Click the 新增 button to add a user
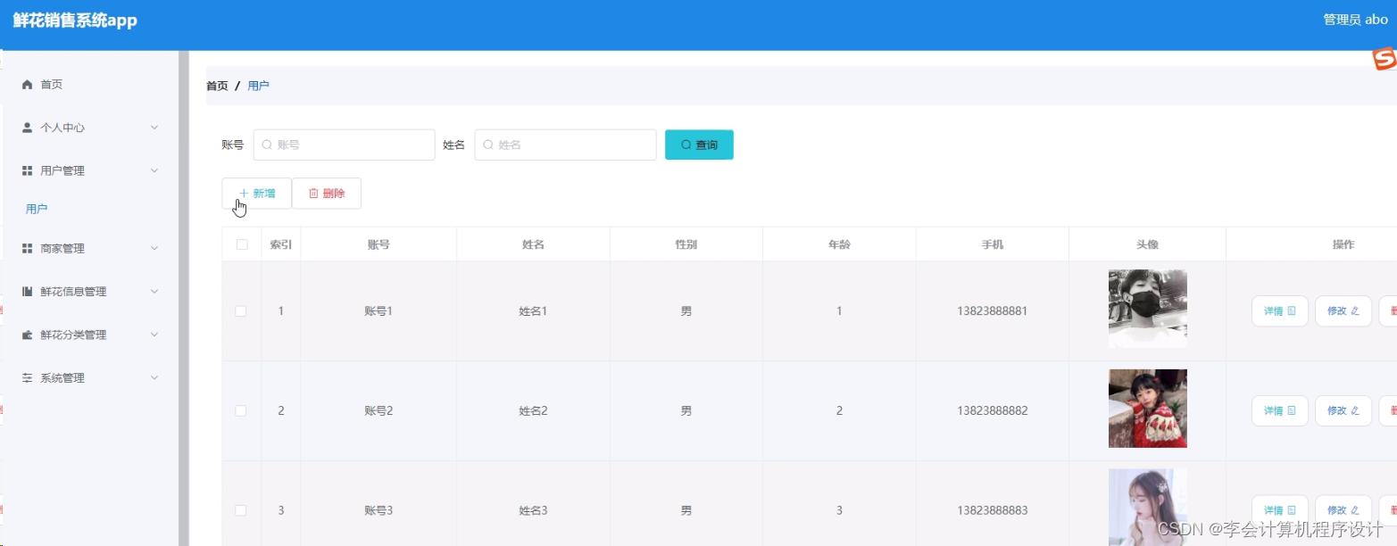1397x546 pixels. pos(256,193)
